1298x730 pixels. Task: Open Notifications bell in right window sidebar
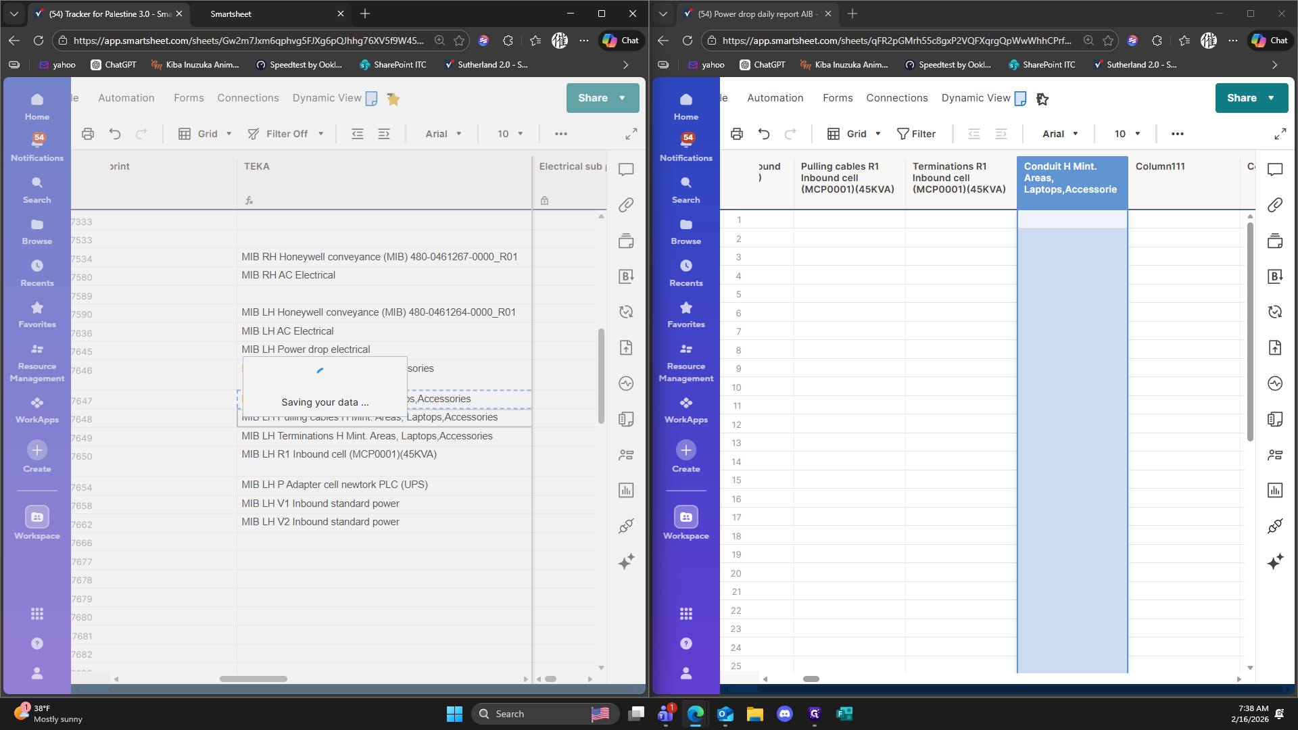pyautogui.click(x=686, y=146)
